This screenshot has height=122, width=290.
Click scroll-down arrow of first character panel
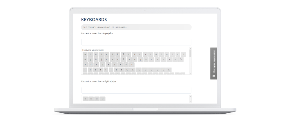[x=191, y=73]
